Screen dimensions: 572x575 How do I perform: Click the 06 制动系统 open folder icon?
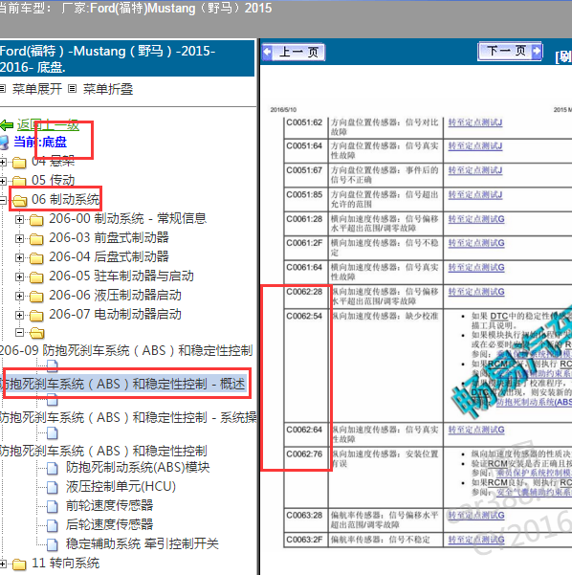coord(20,200)
